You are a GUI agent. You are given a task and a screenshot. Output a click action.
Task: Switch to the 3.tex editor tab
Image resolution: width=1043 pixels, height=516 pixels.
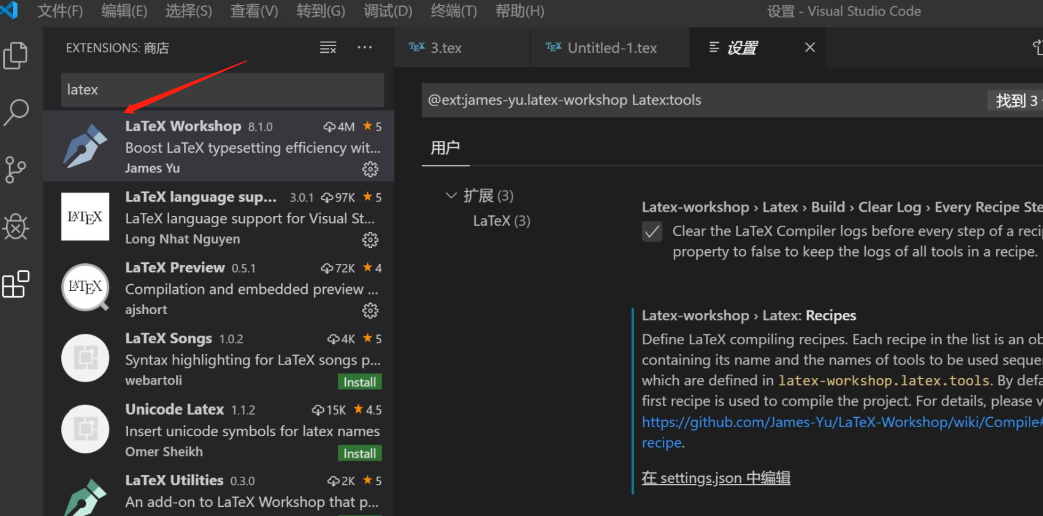[463, 47]
